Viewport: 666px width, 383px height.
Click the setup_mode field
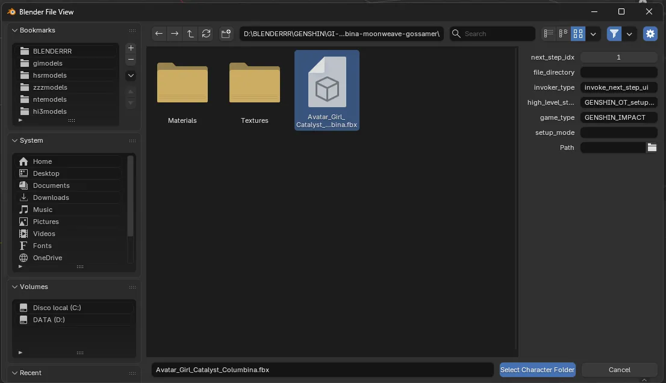(x=618, y=132)
